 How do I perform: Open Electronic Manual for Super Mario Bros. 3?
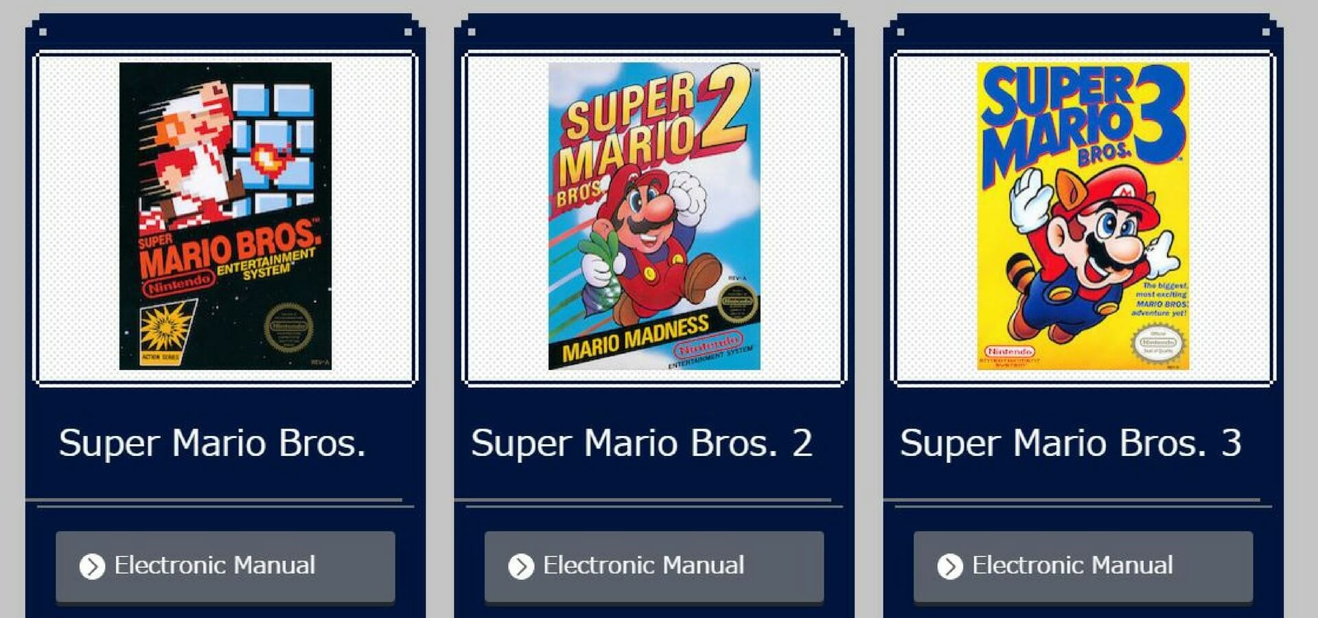(x=1083, y=566)
